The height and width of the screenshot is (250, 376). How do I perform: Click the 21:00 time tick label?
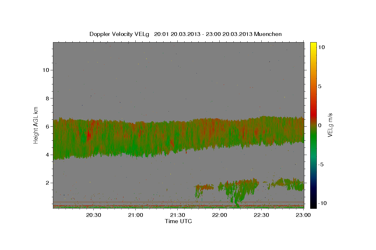136,215
